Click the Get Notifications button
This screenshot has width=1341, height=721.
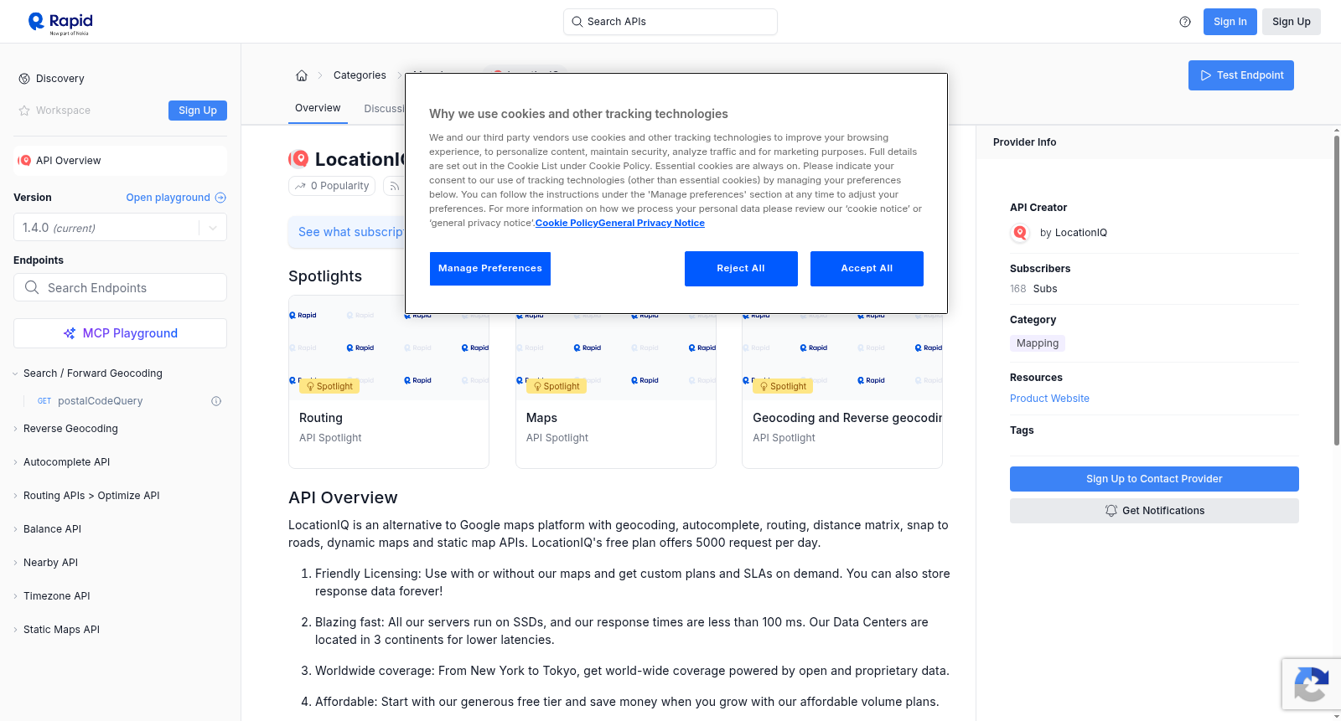pyautogui.click(x=1154, y=511)
